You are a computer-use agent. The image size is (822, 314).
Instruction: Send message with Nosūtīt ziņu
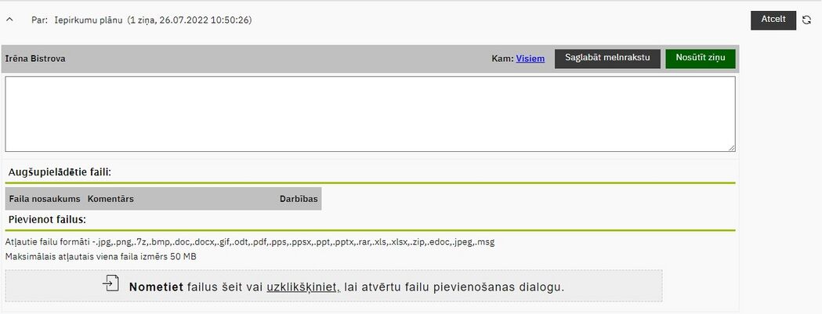click(x=701, y=59)
